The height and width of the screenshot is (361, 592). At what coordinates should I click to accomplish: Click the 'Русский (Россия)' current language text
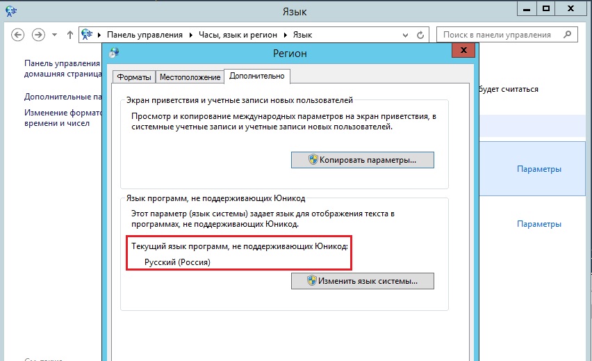tap(177, 262)
